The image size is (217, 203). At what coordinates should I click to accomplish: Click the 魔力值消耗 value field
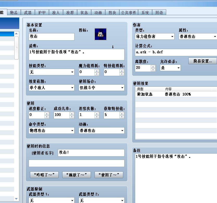(x=87, y=72)
